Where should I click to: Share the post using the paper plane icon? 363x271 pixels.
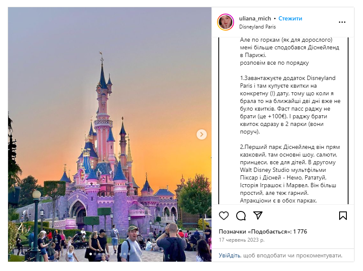point(257,215)
